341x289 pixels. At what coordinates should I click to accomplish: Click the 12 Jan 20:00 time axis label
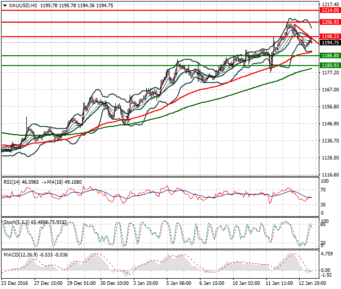tap(313, 283)
